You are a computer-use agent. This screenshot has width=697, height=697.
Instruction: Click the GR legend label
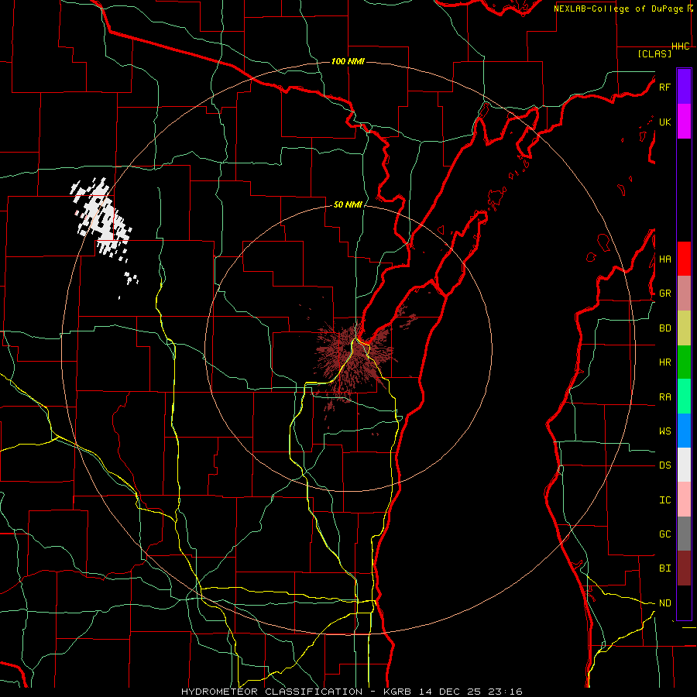[x=664, y=294]
